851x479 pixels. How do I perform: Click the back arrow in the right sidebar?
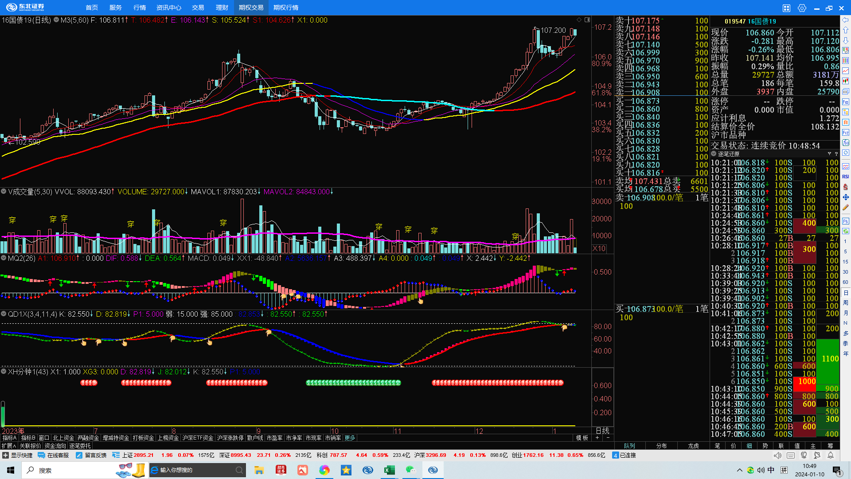pyautogui.click(x=846, y=20)
